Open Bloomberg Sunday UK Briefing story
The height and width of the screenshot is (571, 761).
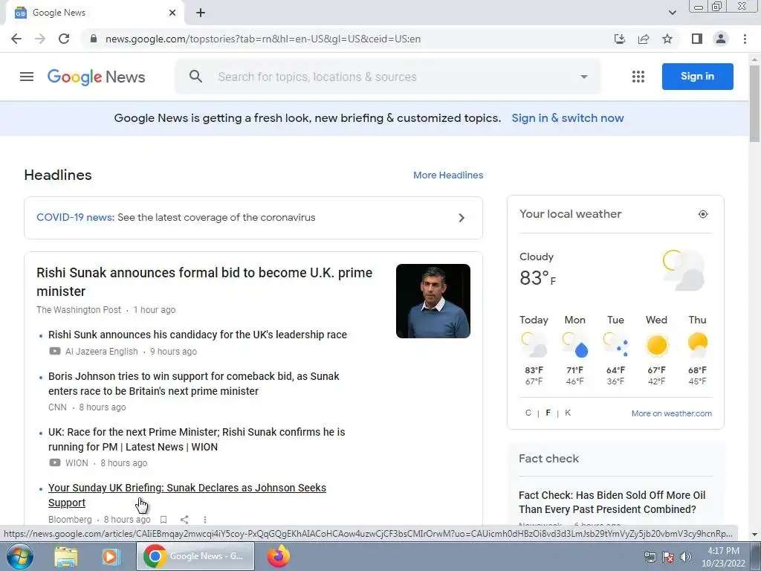[x=187, y=495]
